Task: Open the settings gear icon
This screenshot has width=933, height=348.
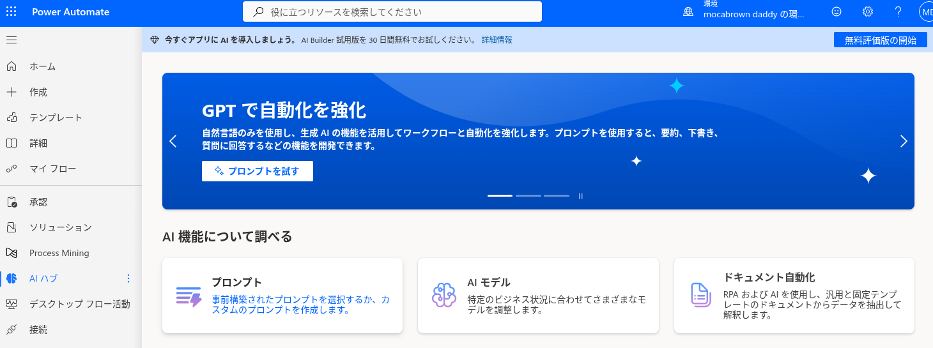Action: point(867,11)
